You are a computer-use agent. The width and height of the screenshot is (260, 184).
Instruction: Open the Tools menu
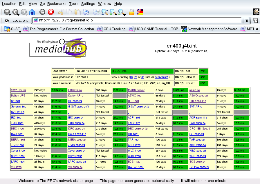click(x=74, y=4)
